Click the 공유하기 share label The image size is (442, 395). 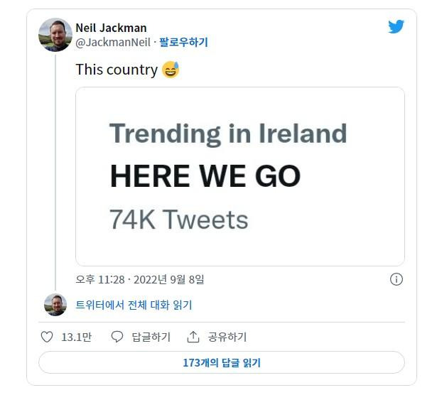pos(227,337)
